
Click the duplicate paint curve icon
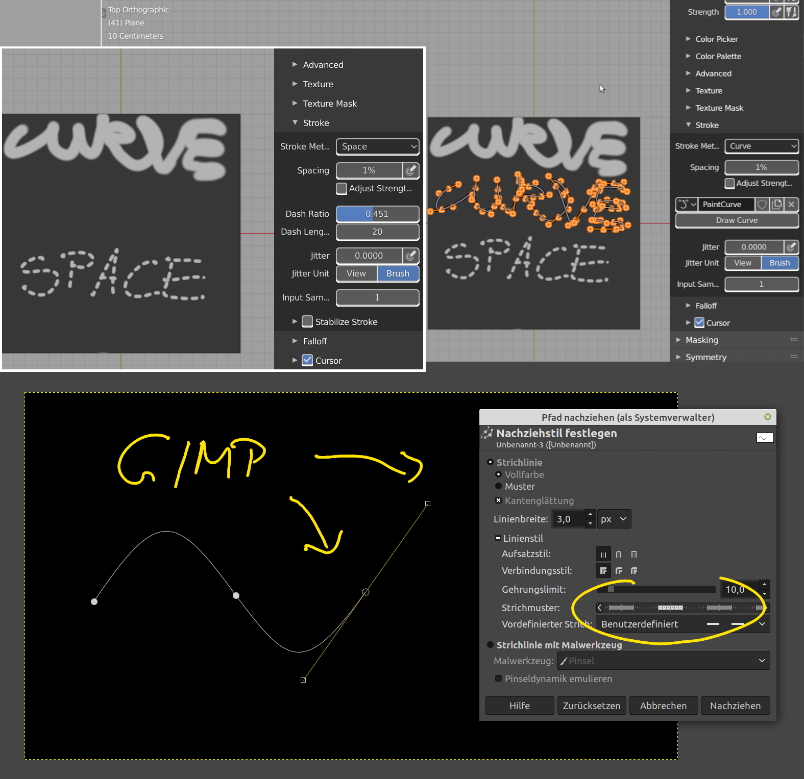777,205
